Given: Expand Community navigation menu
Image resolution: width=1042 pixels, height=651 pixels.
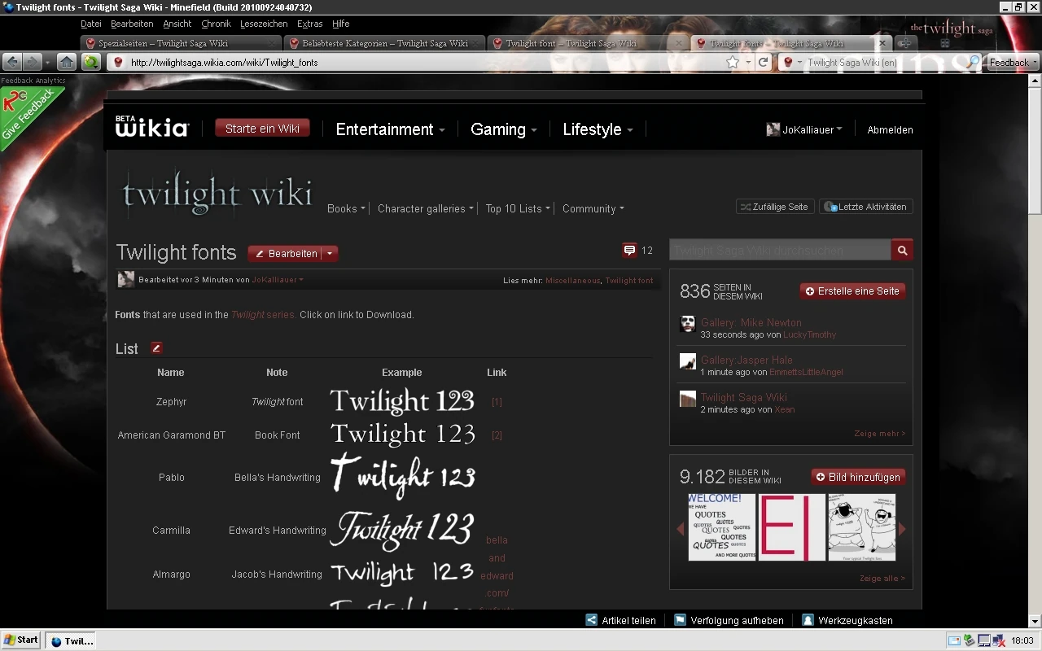Looking at the screenshot, I should point(593,208).
